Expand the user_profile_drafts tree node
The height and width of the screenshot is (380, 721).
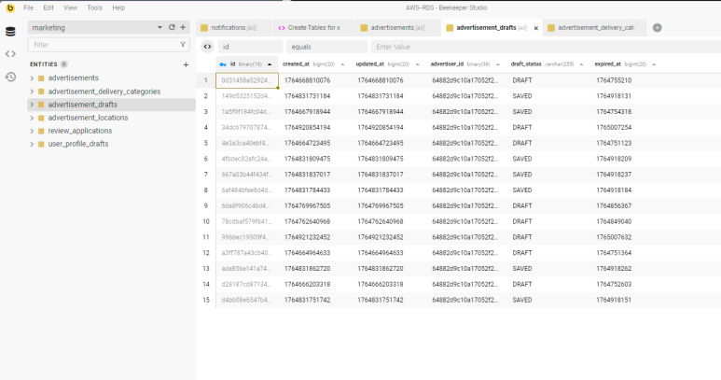click(x=32, y=144)
